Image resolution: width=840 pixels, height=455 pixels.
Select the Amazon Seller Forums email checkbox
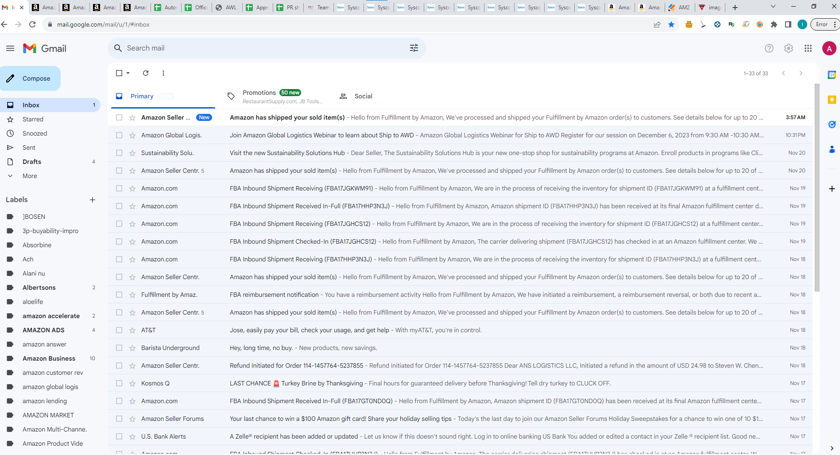click(x=119, y=419)
